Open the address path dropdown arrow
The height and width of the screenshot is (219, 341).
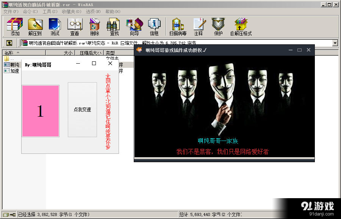tap(335, 43)
